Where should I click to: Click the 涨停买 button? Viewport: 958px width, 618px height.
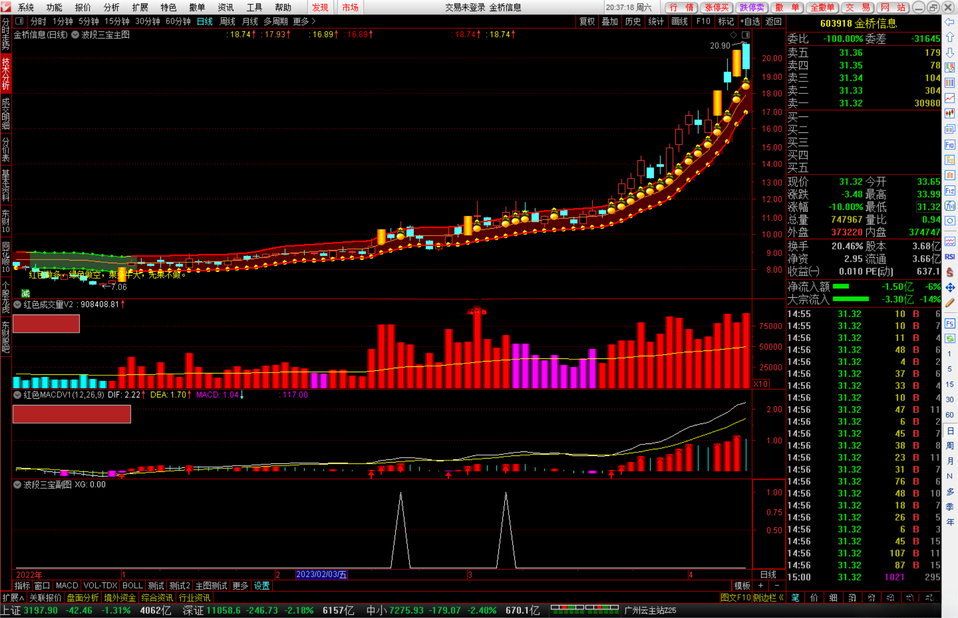(x=717, y=8)
